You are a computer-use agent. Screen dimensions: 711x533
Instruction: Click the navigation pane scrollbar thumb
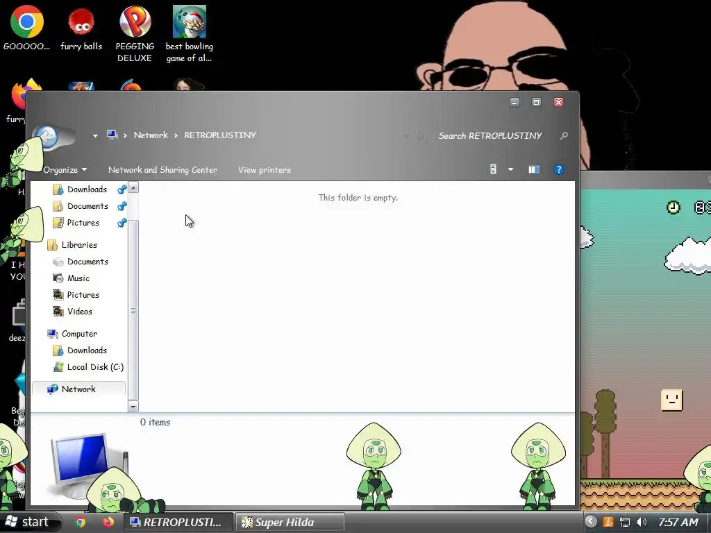pyautogui.click(x=133, y=310)
